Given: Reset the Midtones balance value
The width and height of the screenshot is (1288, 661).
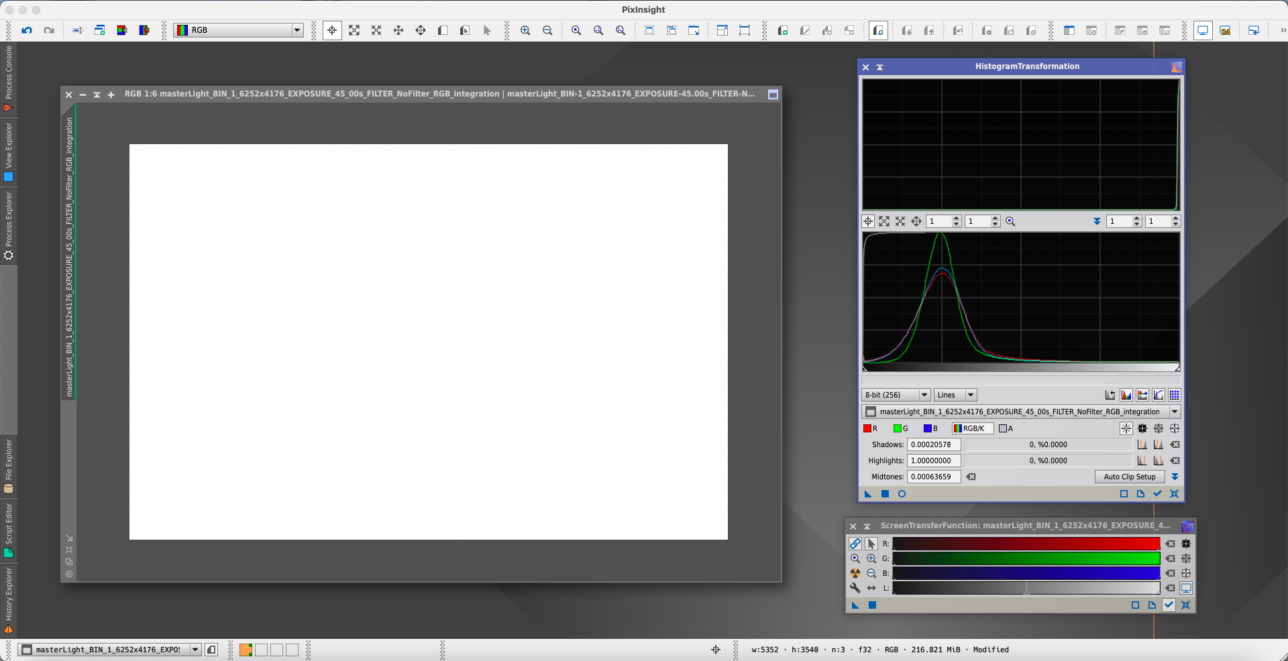Looking at the screenshot, I should click(x=971, y=477).
